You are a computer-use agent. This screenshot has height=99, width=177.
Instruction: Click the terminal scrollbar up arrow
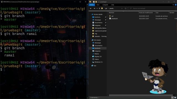tap(87, 5)
